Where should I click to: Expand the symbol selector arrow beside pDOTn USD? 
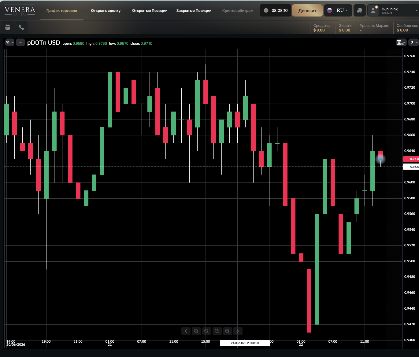pos(20,42)
